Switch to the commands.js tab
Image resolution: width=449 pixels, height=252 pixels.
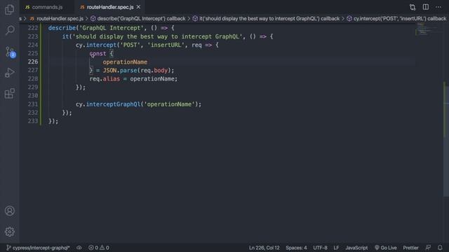pyautogui.click(x=43, y=7)
